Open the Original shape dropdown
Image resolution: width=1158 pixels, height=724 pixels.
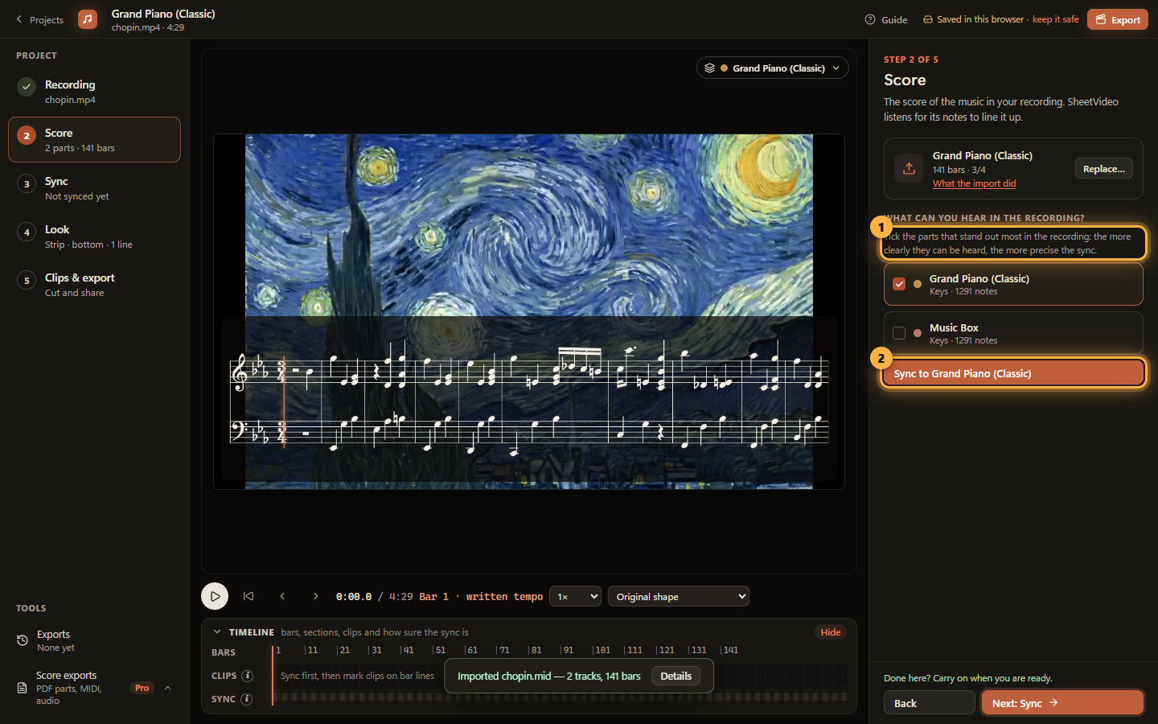(679, 596)
